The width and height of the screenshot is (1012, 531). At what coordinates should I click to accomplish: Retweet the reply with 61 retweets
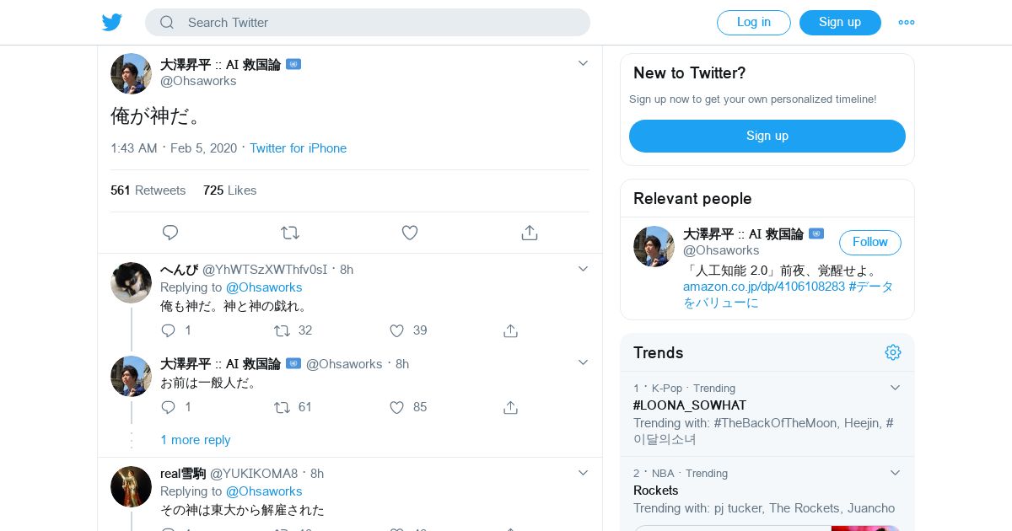point(283,407)
